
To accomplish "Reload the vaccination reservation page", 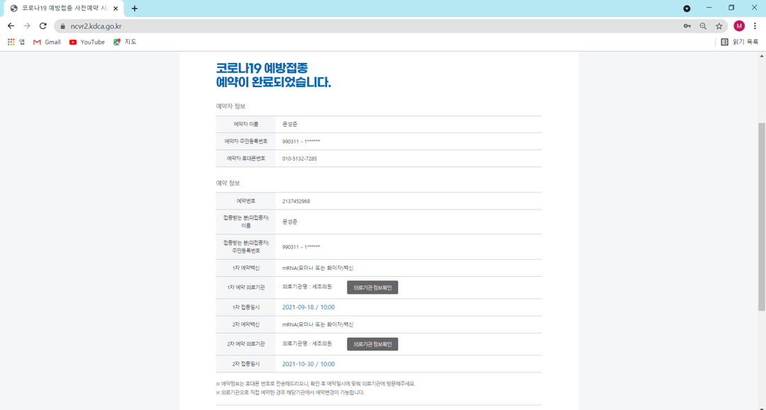I will click(x=43, y=25).
